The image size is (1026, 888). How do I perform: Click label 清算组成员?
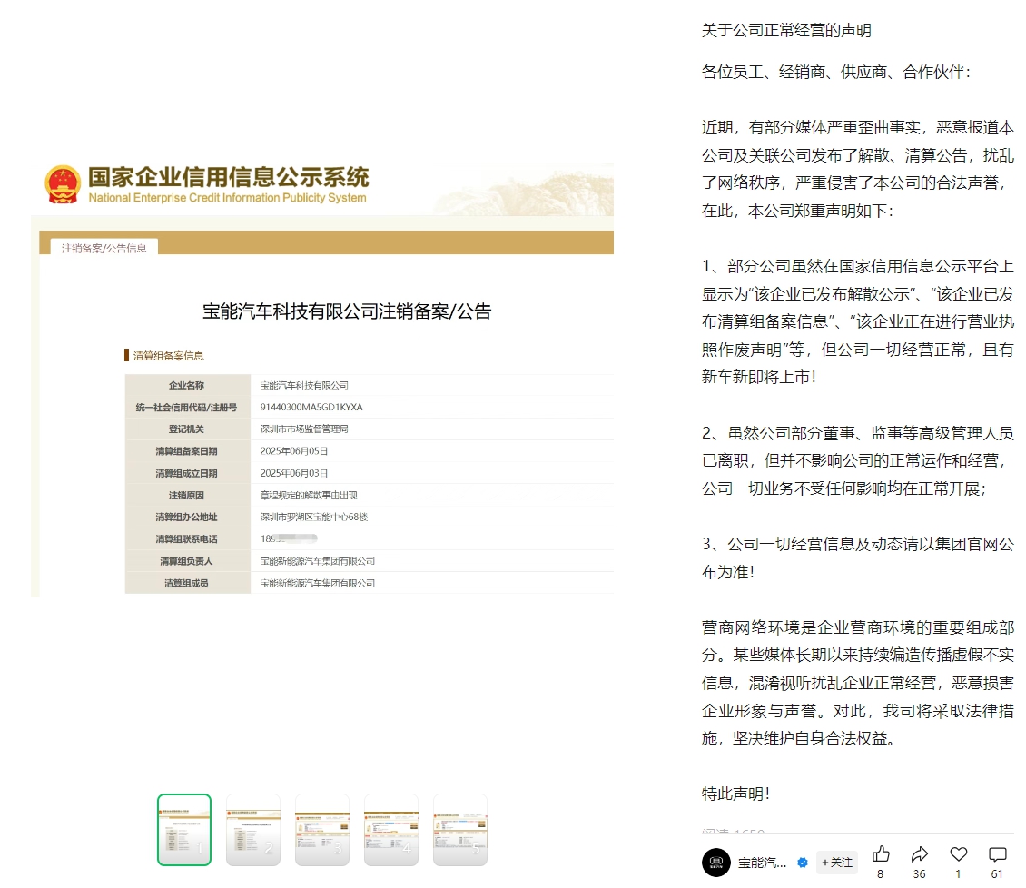pyautogui.click(x=186, y=583)
